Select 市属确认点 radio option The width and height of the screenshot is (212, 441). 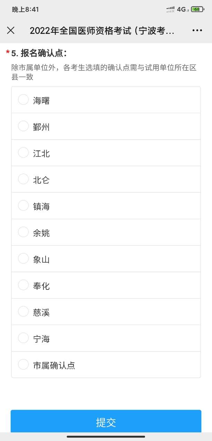23,364
